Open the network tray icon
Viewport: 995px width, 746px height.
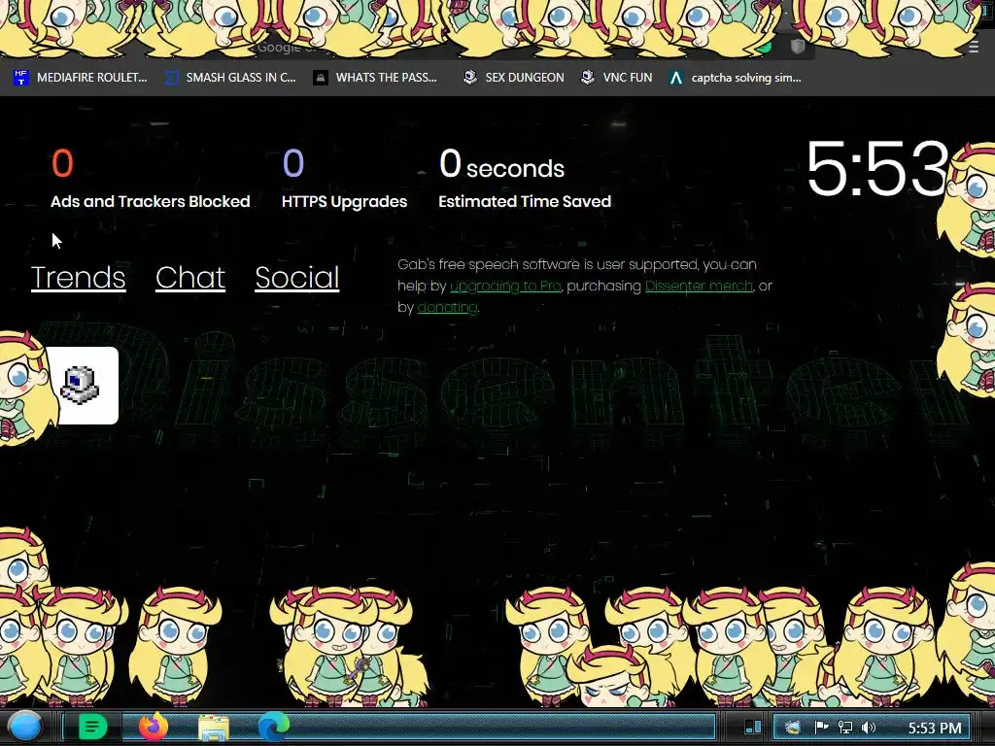[x=845, y=728]
